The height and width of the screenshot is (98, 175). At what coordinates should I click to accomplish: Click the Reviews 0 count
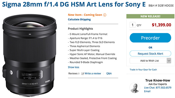click(x=74, y=73)
